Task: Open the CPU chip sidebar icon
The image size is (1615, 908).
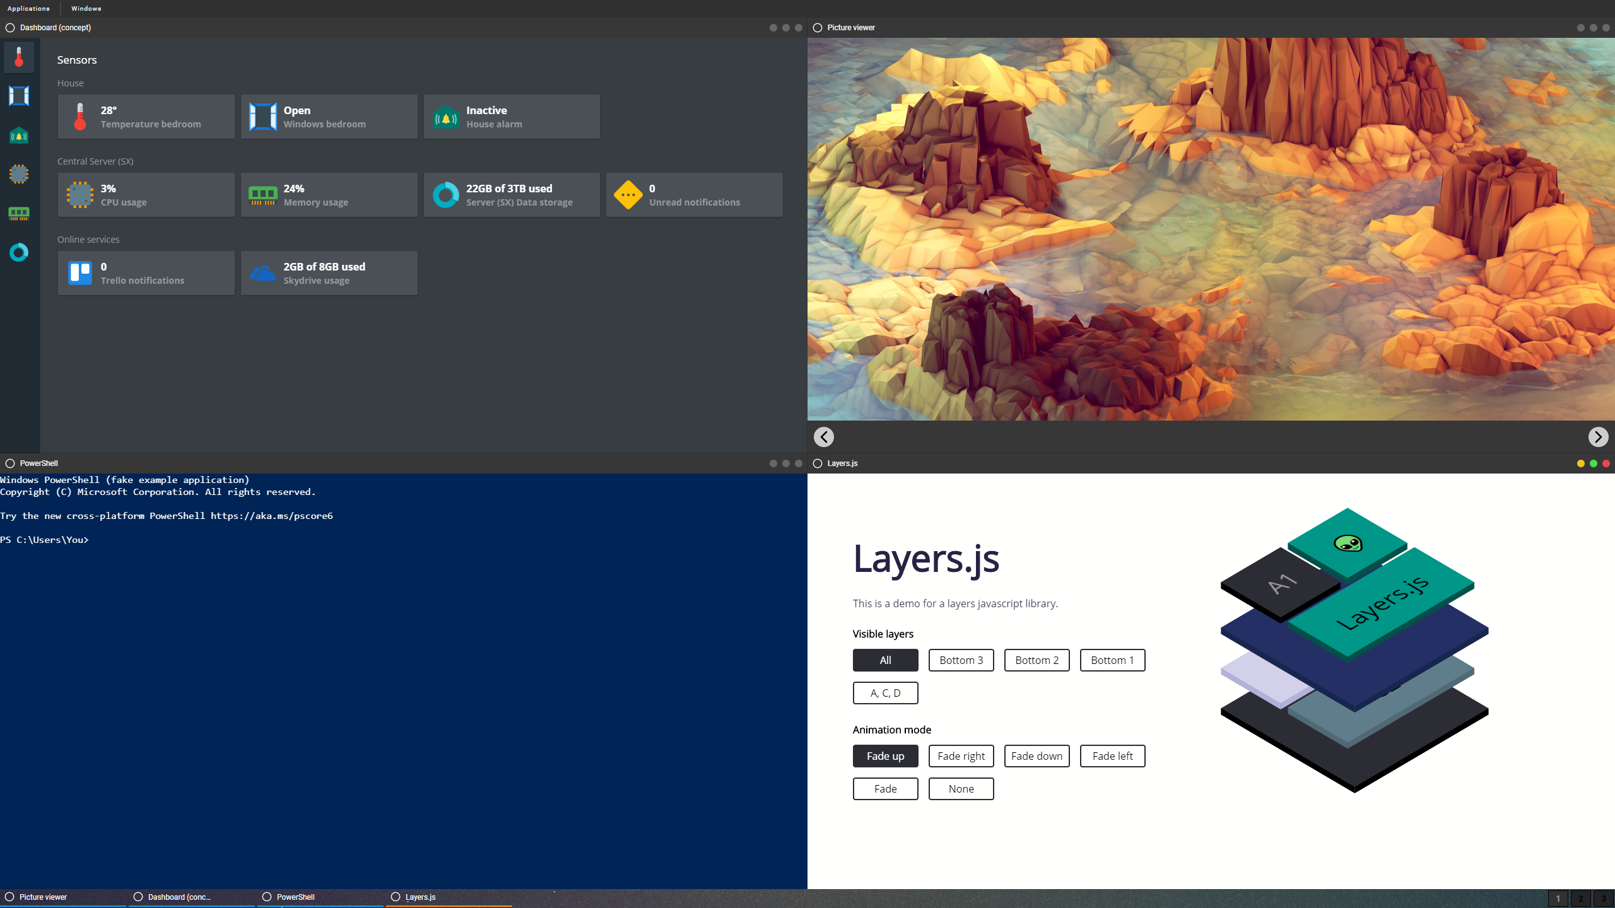Action: coord(19,174)
